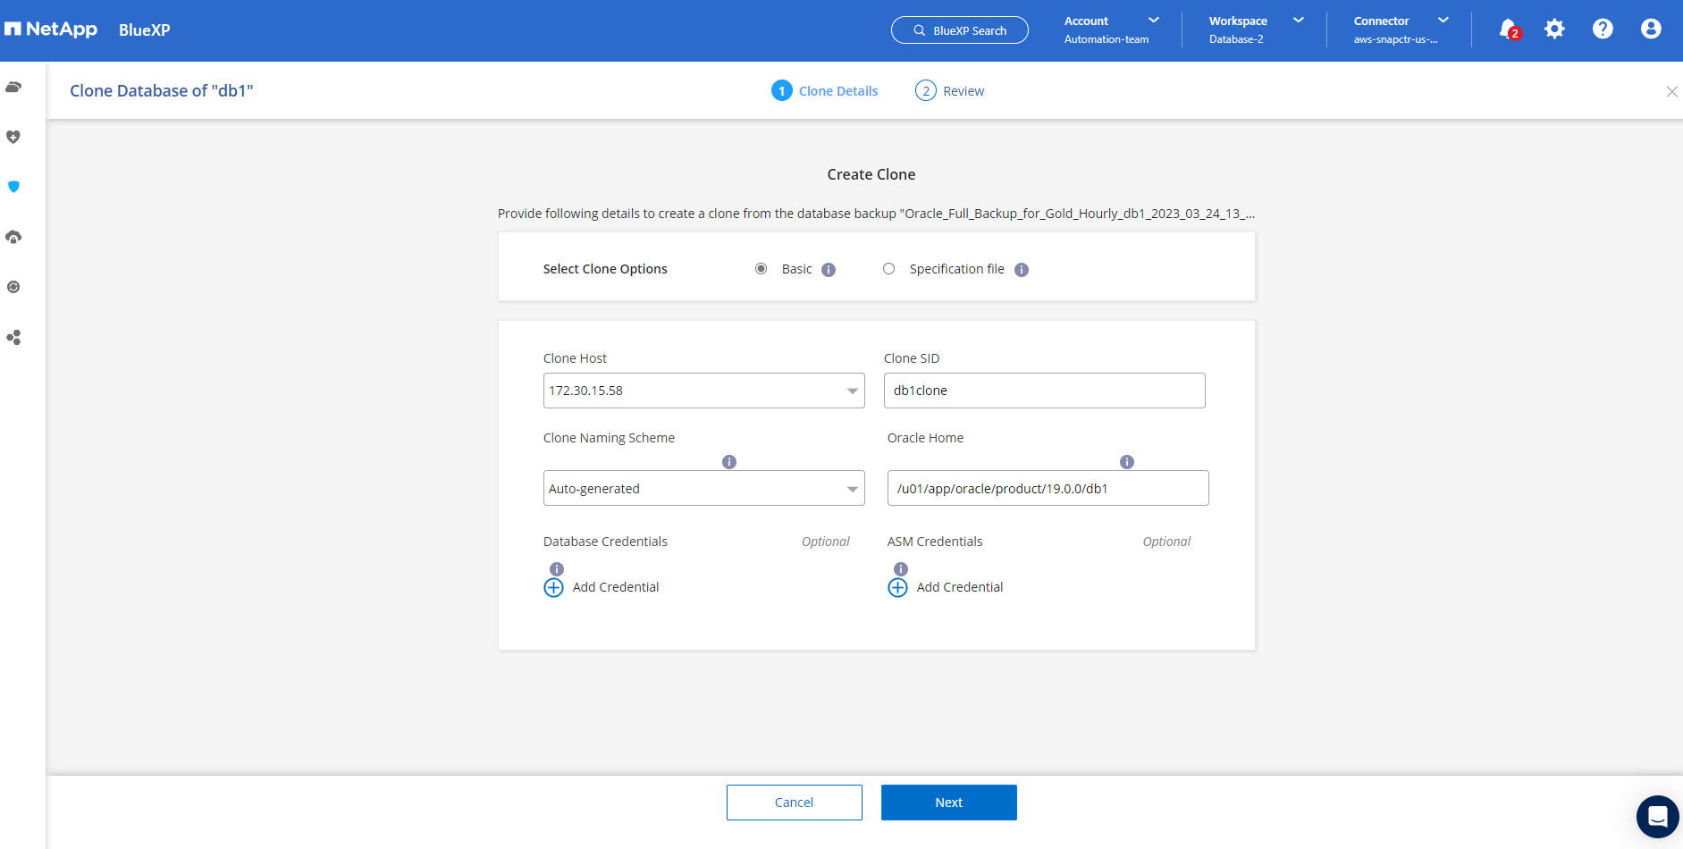Click the Cancel button
The height and width of the screenshot is (849, 1683).
pos(794,803)
